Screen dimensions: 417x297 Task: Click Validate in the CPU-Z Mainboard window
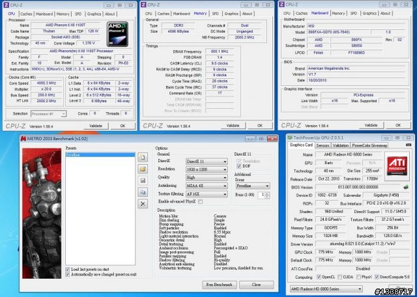pos(371,125)
